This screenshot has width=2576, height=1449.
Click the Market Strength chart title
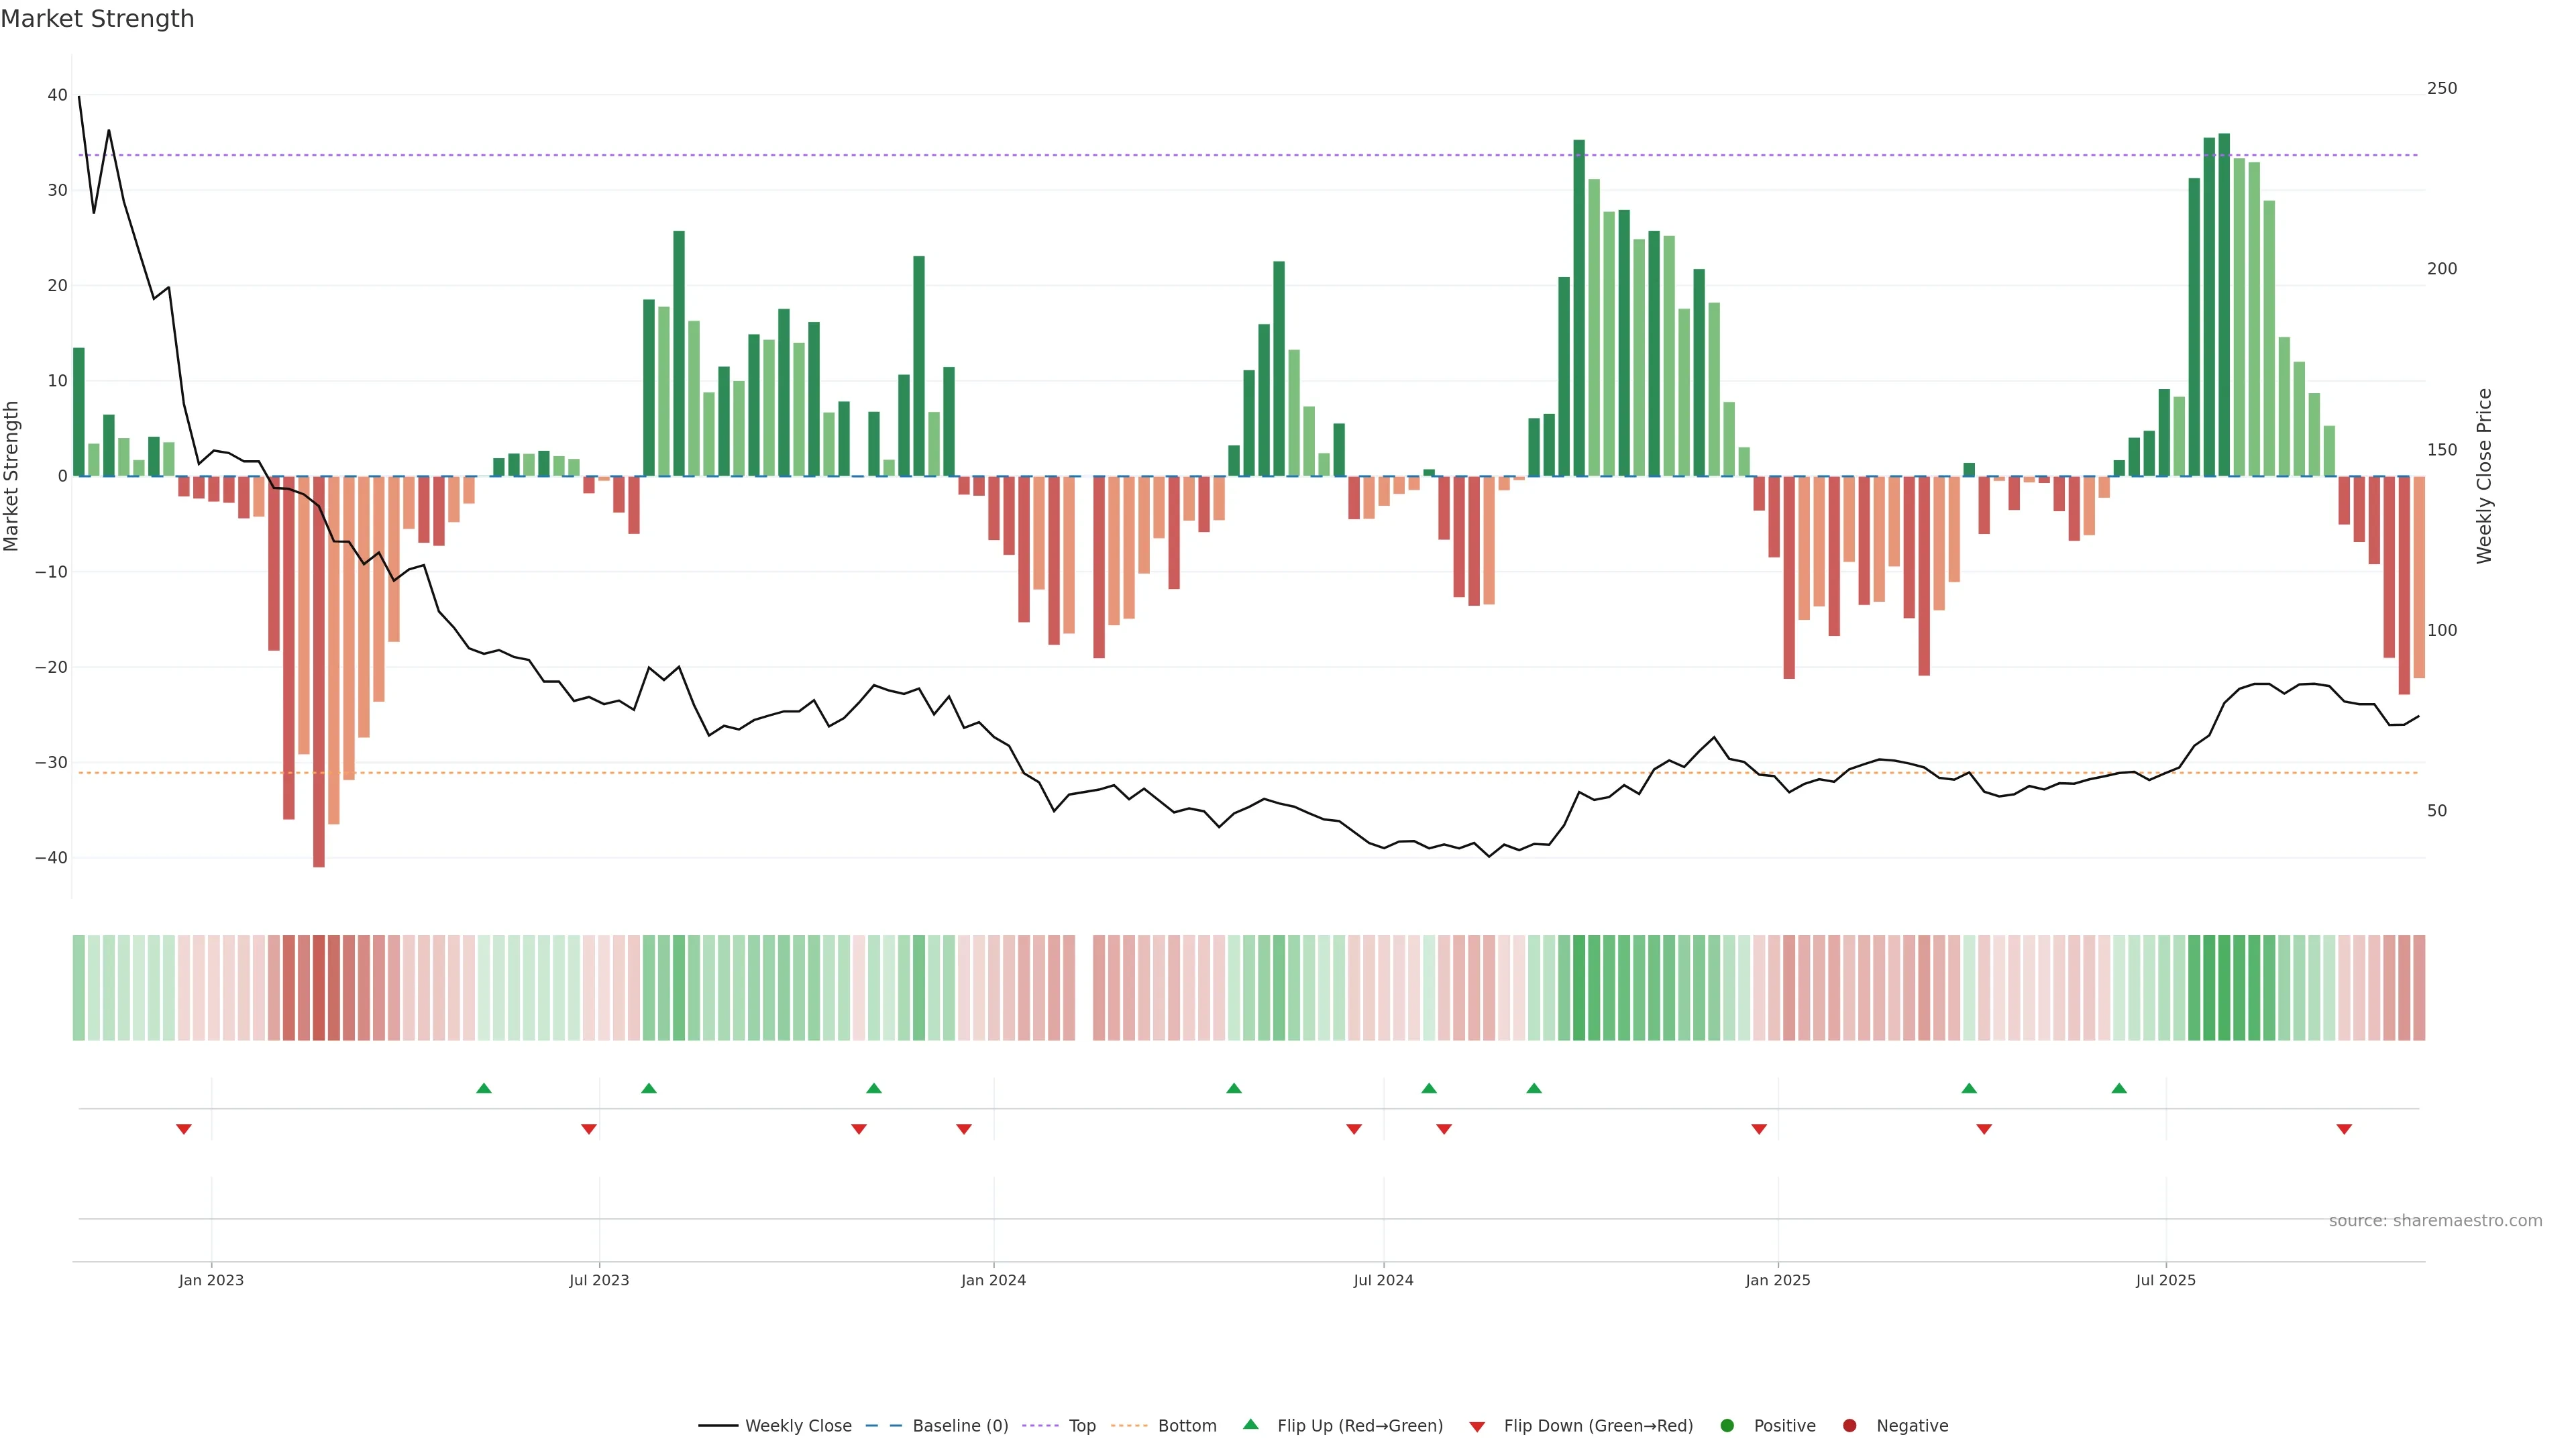(97, 19)
